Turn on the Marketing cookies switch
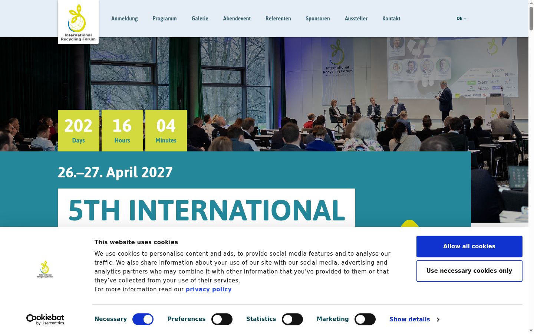Viewport: 534px width, 334px height. pos(365,319)
